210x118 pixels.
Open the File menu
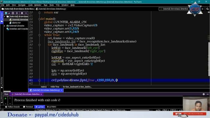click(x=3, y=5)
